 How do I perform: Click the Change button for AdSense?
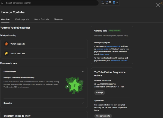click(x=99, y=92)
